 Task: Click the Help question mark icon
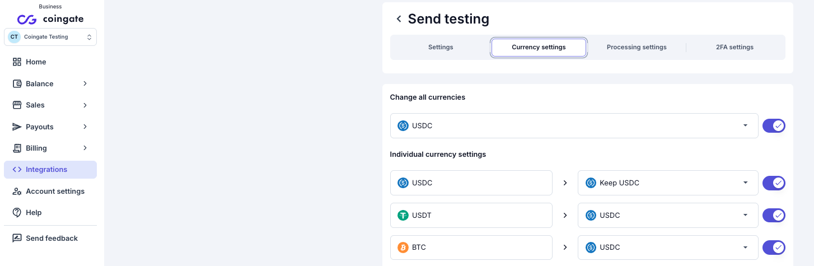(17, 213)
